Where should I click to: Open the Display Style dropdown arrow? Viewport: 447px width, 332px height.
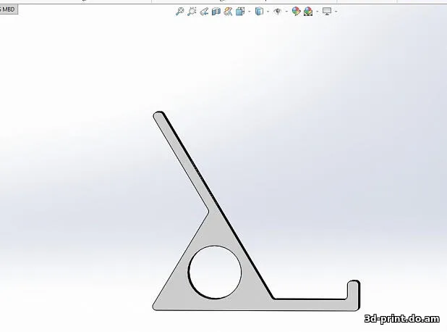268,12
